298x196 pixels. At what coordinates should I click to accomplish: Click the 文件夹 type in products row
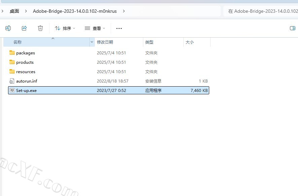151,62
